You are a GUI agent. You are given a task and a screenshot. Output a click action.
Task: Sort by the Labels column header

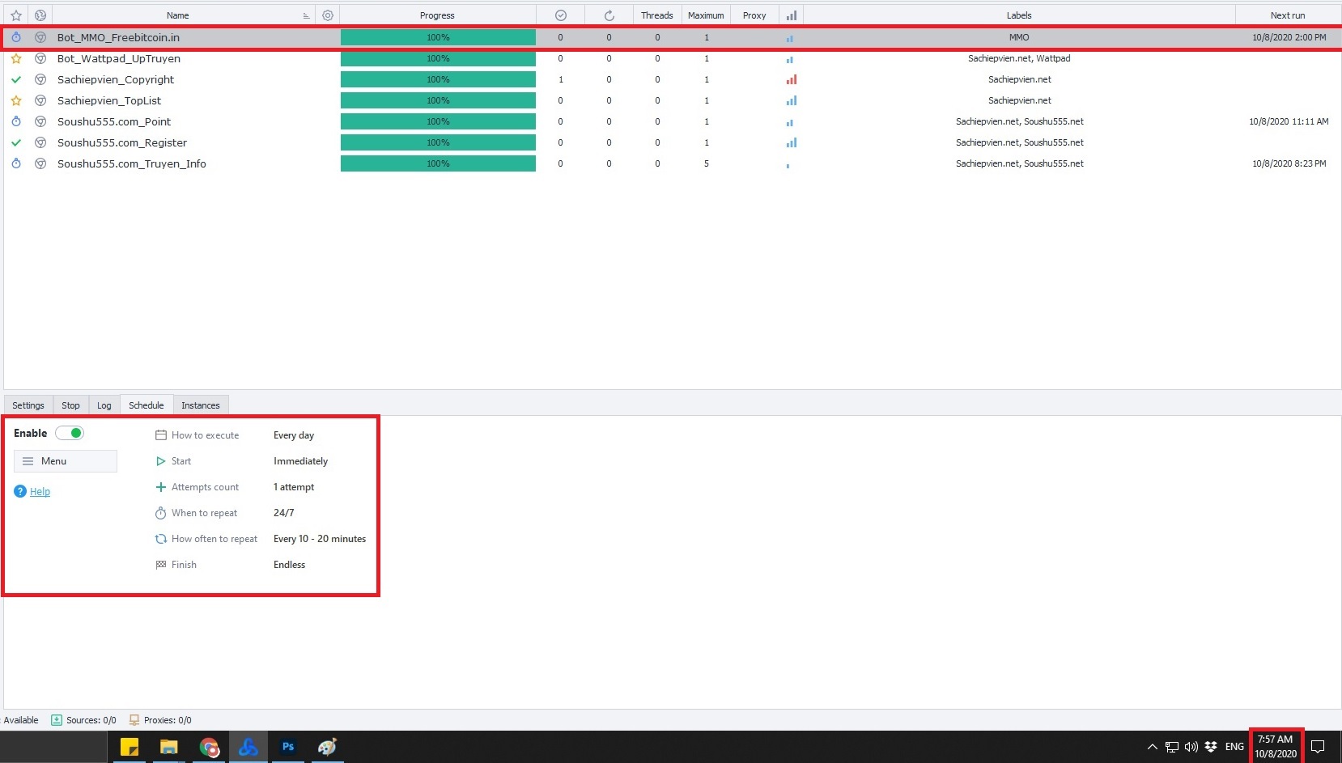click(1019, 15)
